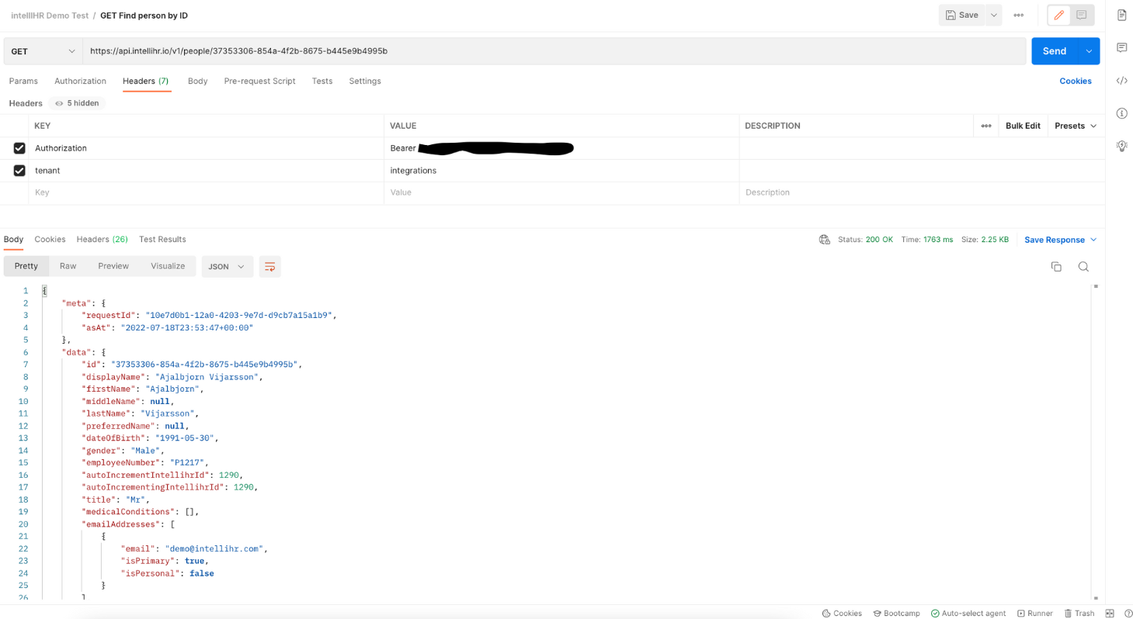The width and height of the screenshot is (1133, 619).
Task: Click the intelliHR Demo Test breadcrumb
Action: 50,16
